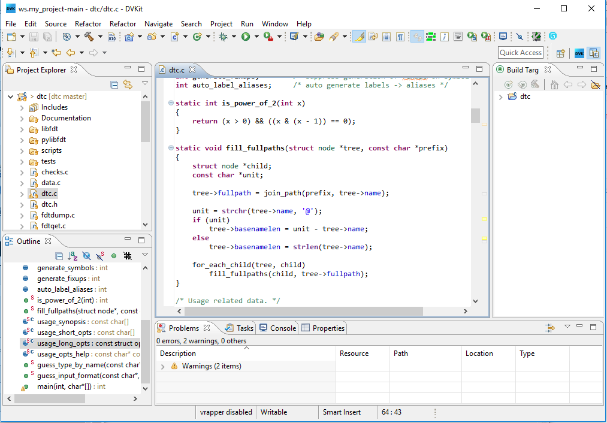Click the Debug bug icon
This screenshot has width=607, height=423.
(x=223, y=37)
